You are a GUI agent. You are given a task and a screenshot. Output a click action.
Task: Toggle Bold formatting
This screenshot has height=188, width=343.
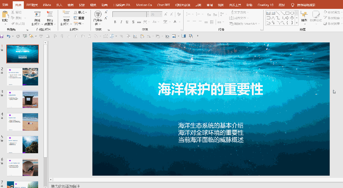(x=115, y=22)
